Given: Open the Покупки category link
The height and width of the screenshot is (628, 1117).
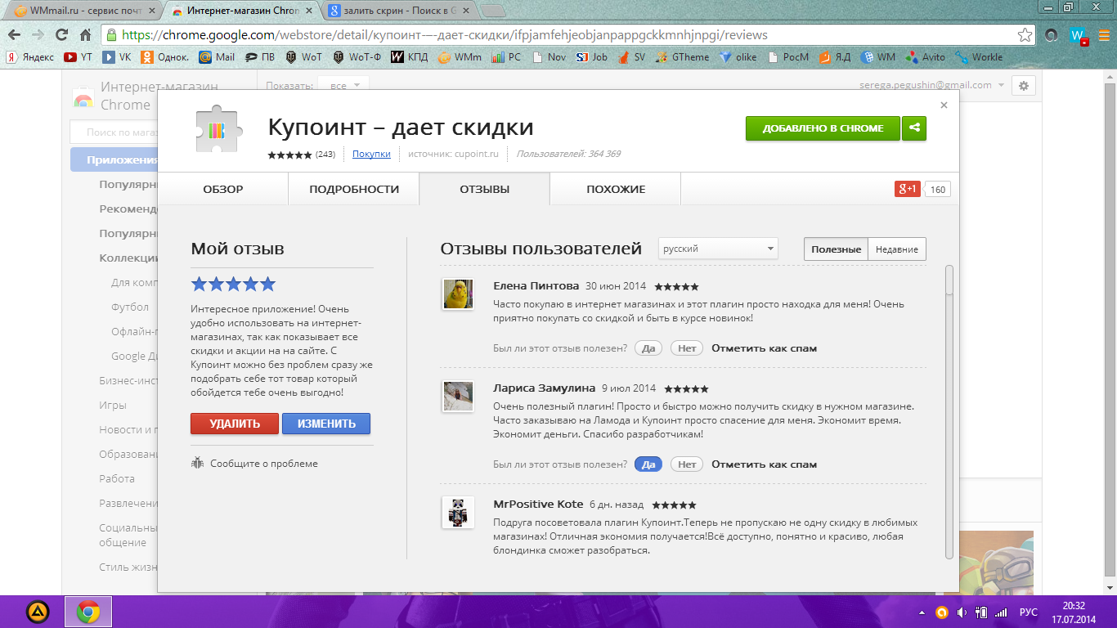Looking at the screenshot, I should tap(371, 154).
